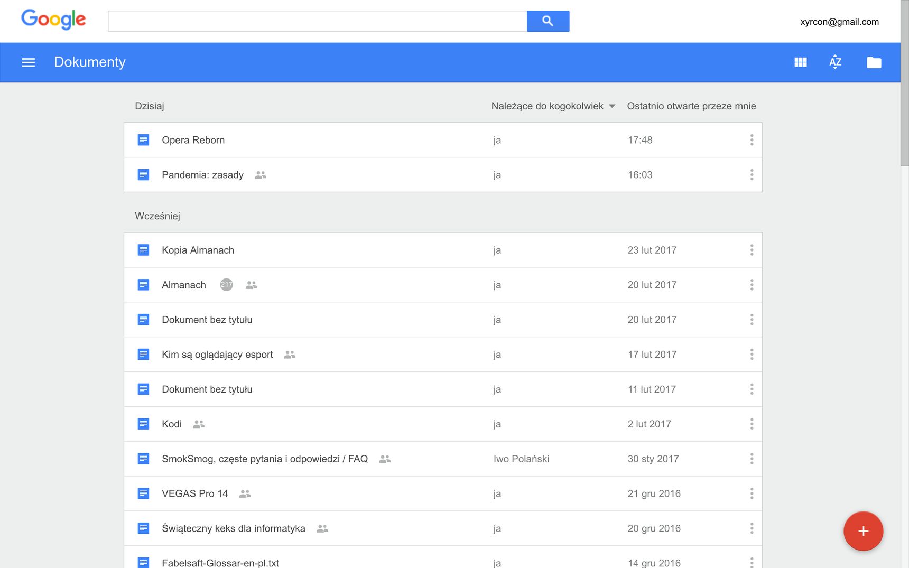The width and height of the screenshot is (909, 568).
Task: Switch to grid view
Action: [x=801, y=62]
